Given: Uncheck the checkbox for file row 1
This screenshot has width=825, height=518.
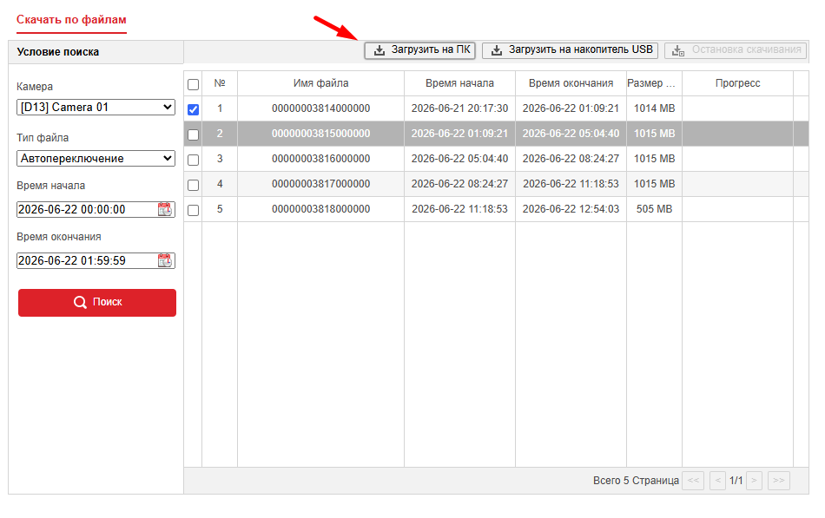Looking at the screenshot, I should point(193,109).
